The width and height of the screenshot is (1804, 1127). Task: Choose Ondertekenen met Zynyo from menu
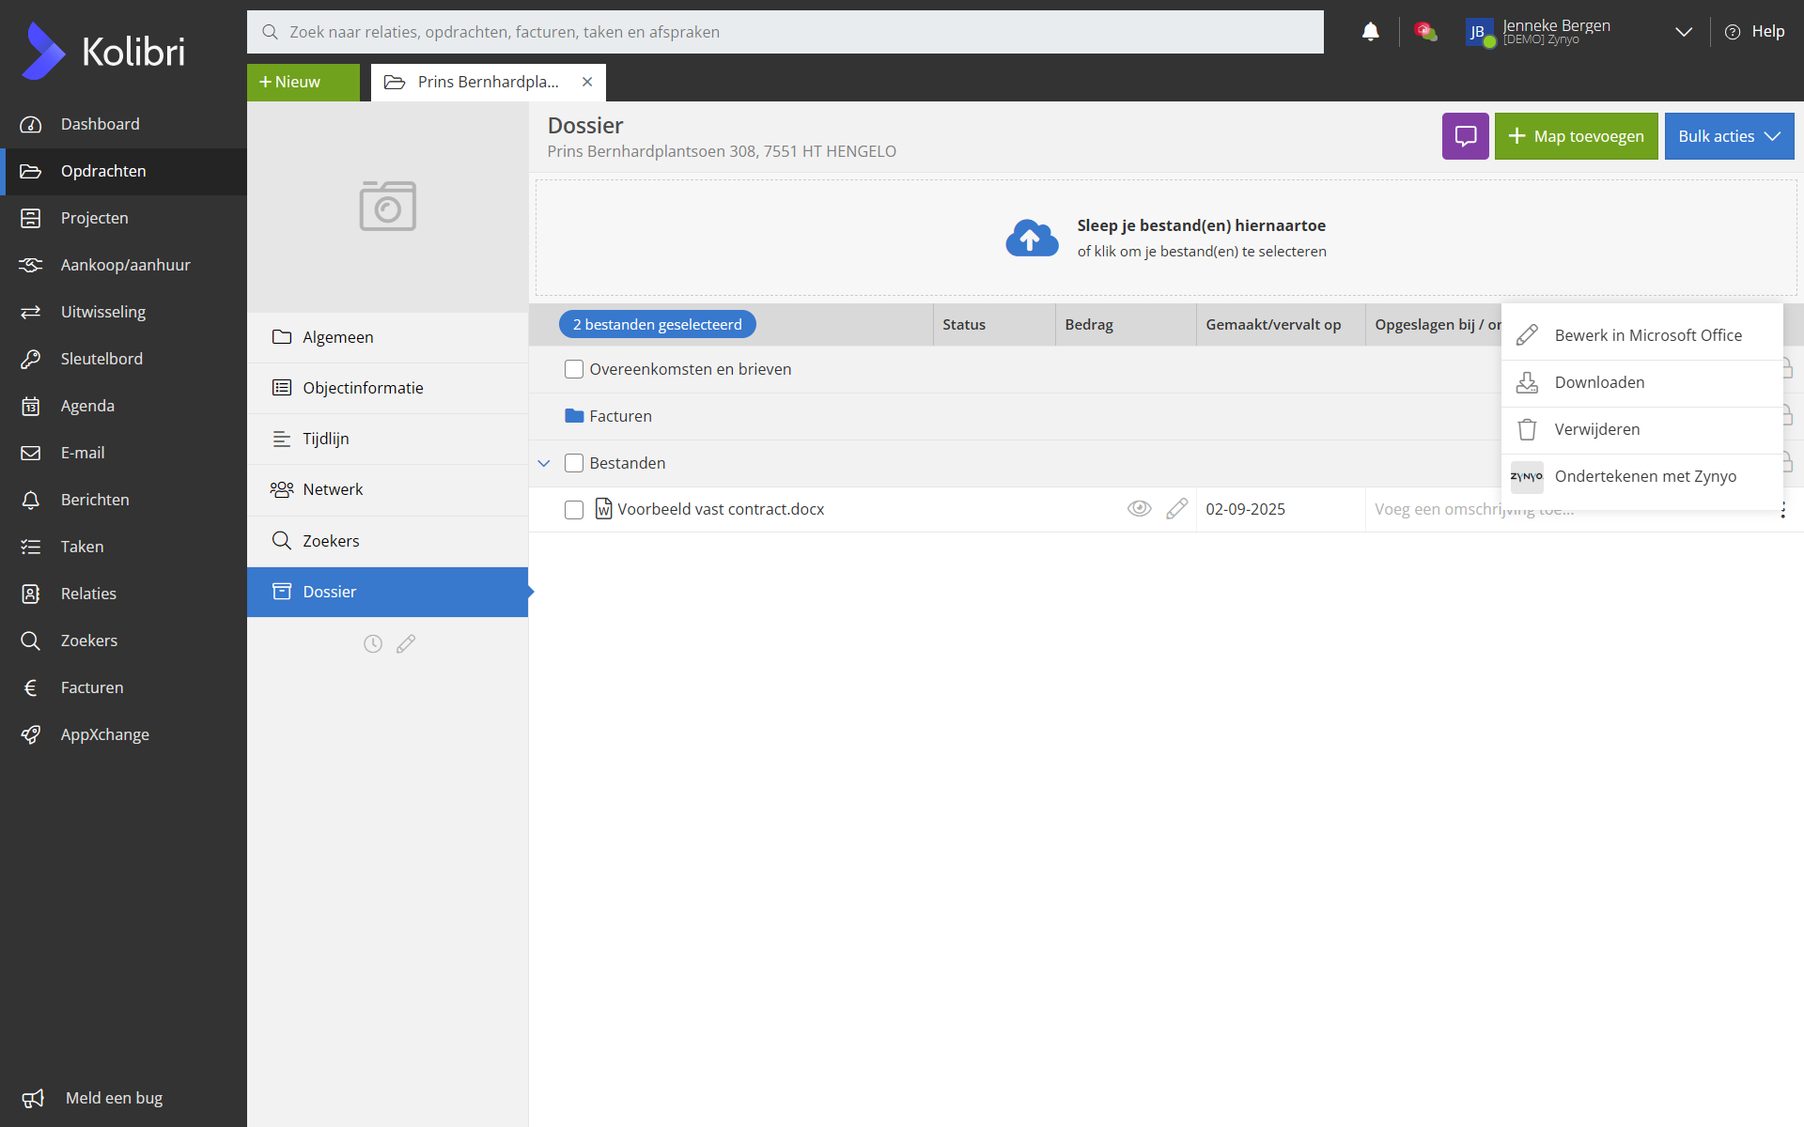point(1644,476)
